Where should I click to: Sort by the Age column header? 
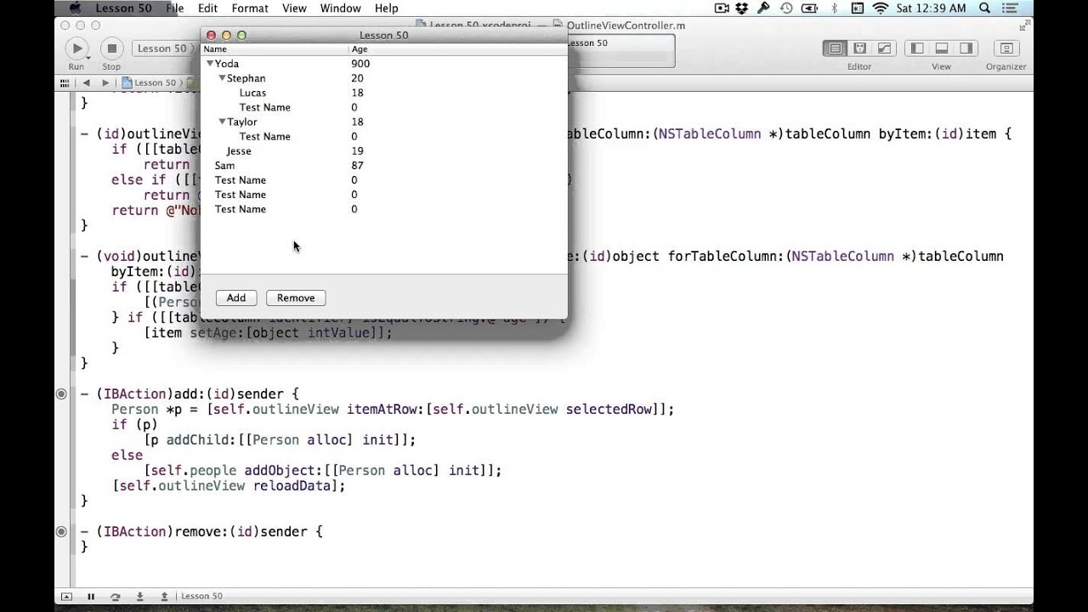point(457,49)
